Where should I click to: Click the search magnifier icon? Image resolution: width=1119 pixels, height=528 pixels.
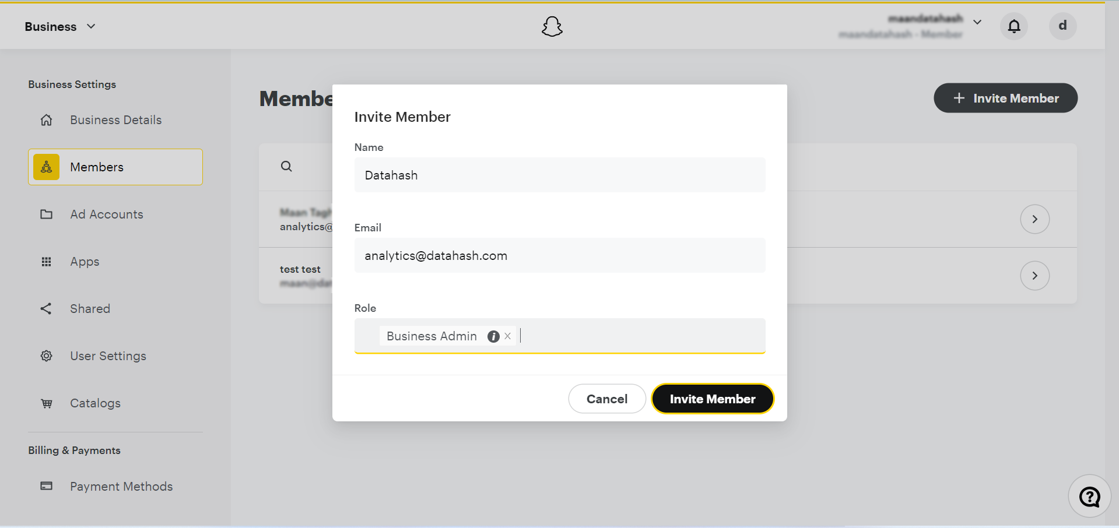[286, 167]
